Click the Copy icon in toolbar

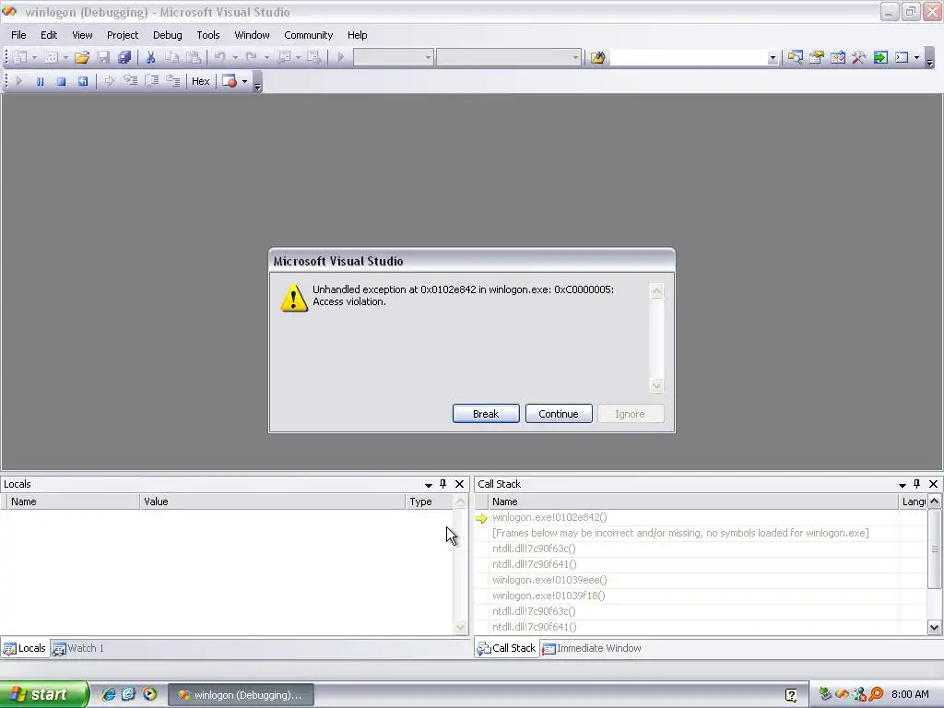coord(172,57)
